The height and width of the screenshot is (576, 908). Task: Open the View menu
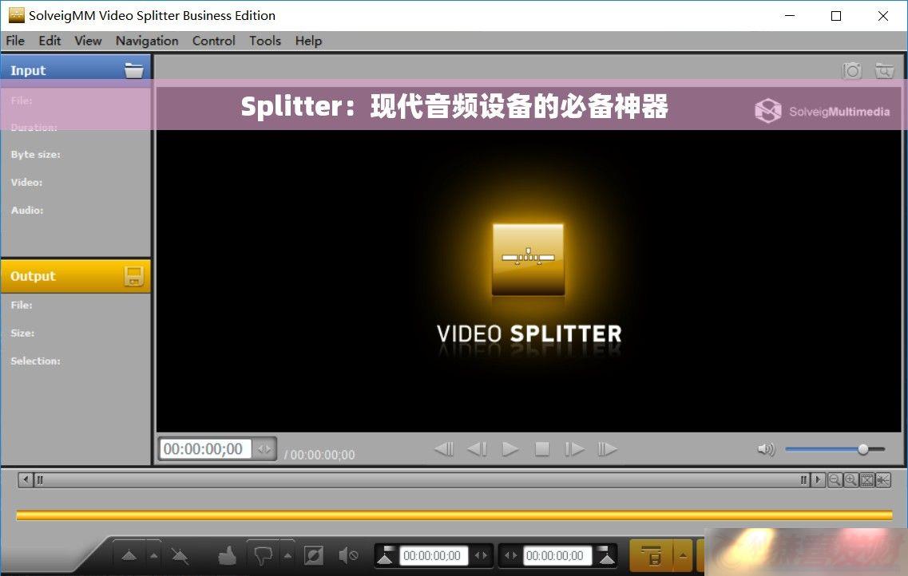[x=88, y=41]
